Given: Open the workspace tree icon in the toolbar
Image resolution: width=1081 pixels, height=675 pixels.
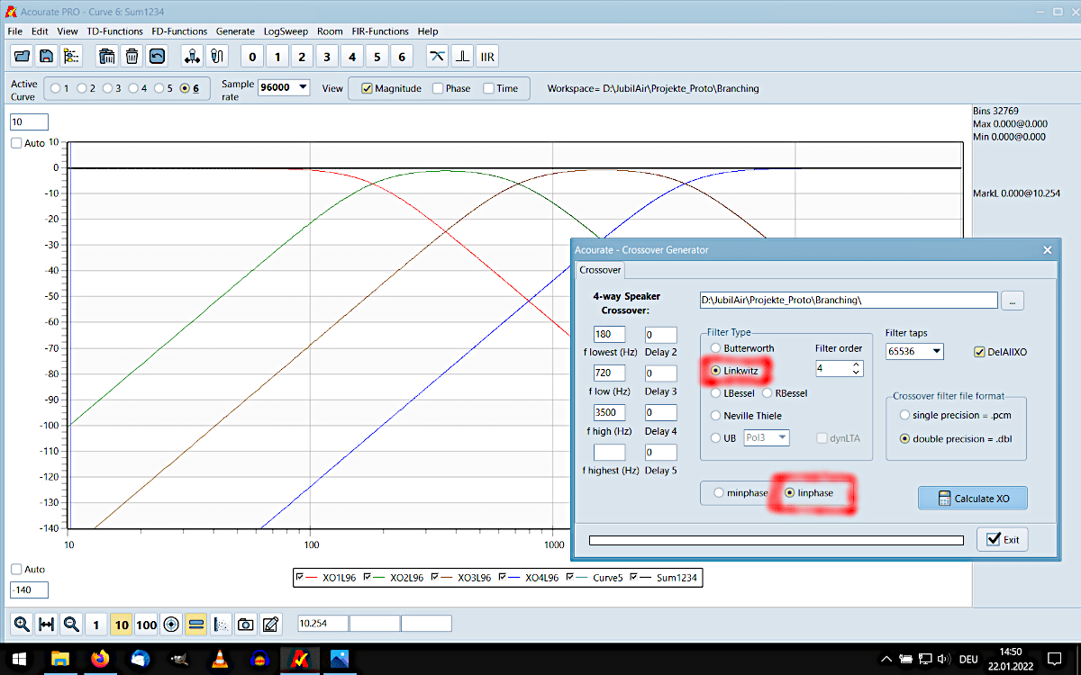Looking at the screenshot, I should click(x=71, y=57).
